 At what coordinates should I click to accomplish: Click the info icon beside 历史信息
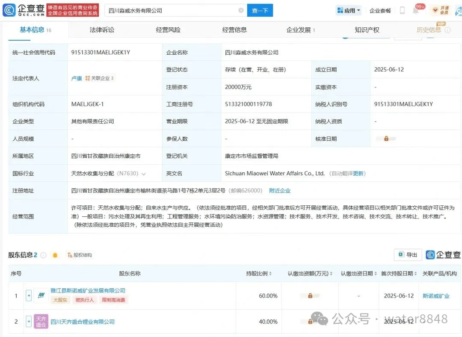(447, 30)
